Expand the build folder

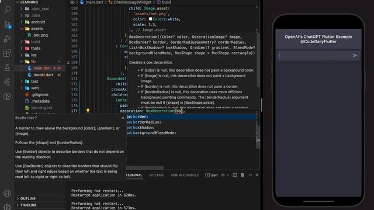[x=22, y=41]
